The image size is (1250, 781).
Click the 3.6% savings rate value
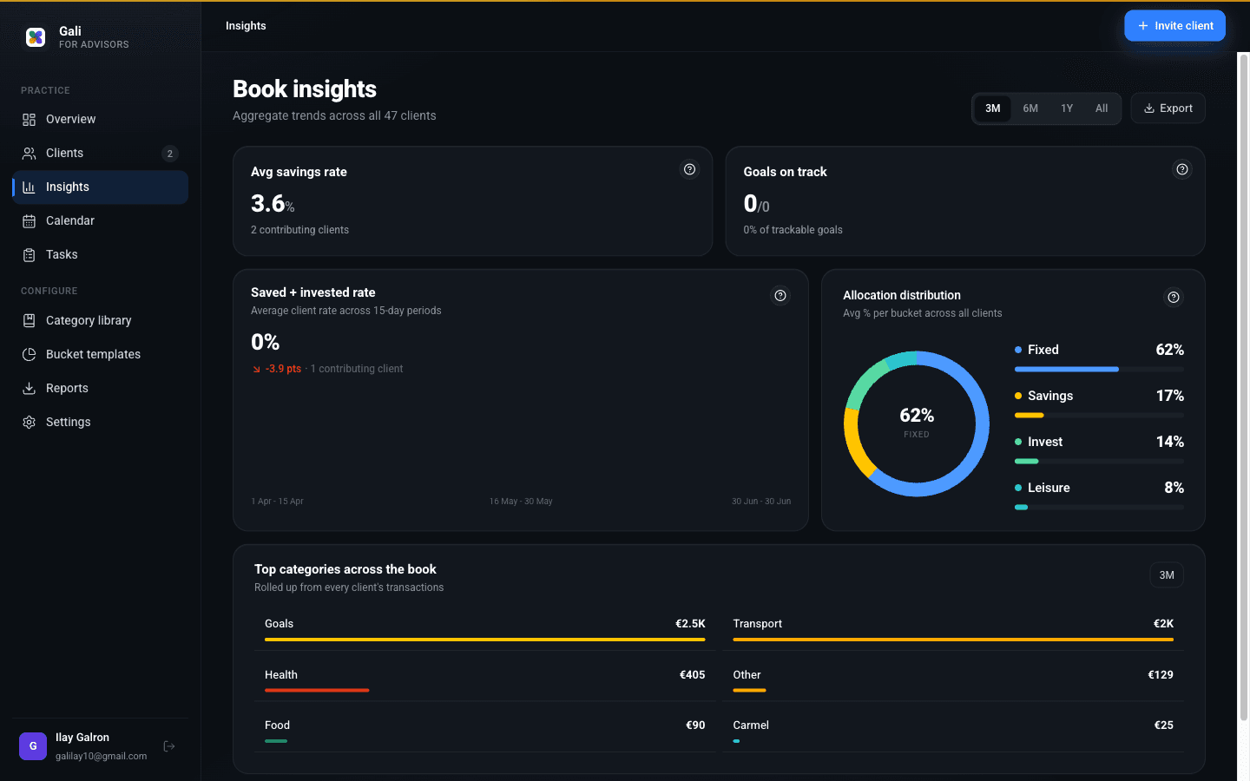[x=273, y=204]
